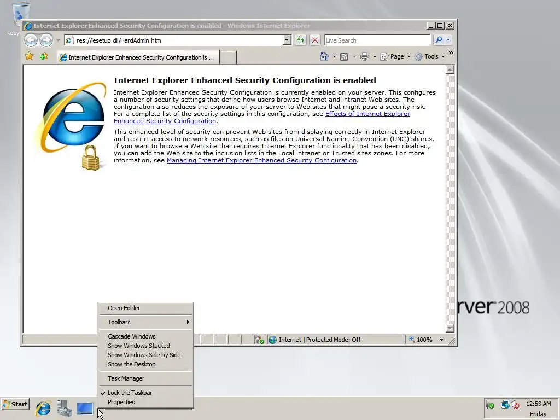Expand the Print options dropdown arrow
Viewport: 560px width, 420px height.
(375, 56)
